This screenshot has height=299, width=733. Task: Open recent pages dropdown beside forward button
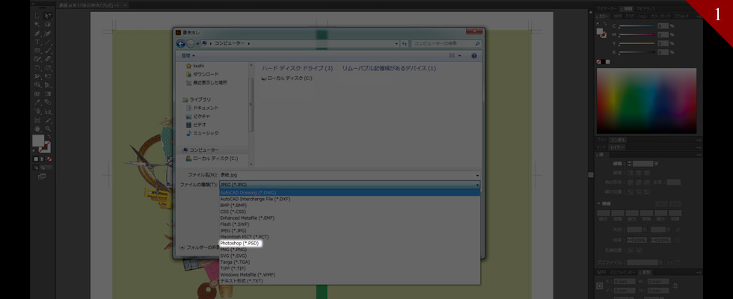198,43
